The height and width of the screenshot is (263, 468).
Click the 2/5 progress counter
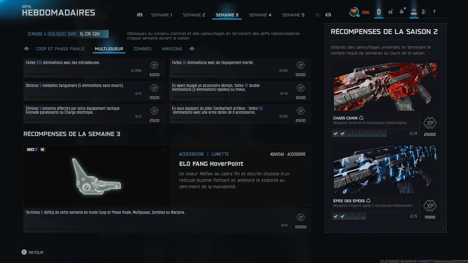point(414,216)
